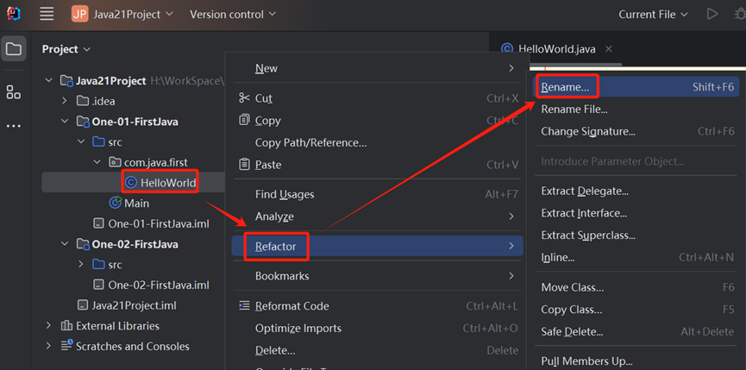This screenshot has height=370, width=746.
Task: Click the HelloWorld class icon in tree
Action: 131,182
